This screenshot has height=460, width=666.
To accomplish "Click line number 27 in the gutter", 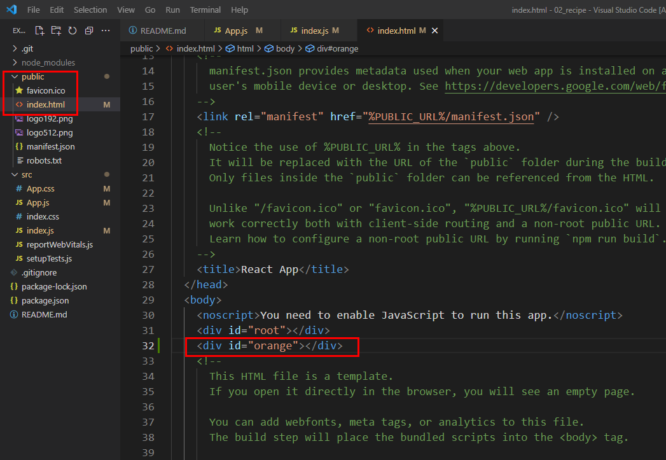I will (148, 269).
